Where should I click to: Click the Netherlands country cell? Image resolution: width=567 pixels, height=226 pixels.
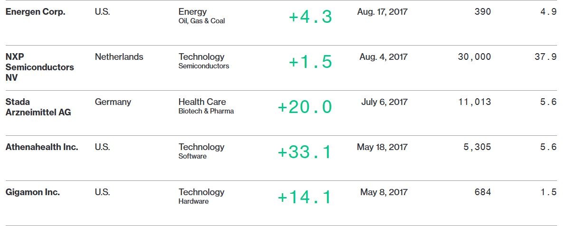[119, 56]
